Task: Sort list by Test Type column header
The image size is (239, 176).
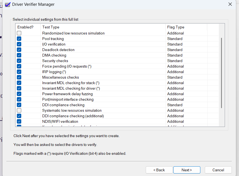Action: [x=103, y=27]
